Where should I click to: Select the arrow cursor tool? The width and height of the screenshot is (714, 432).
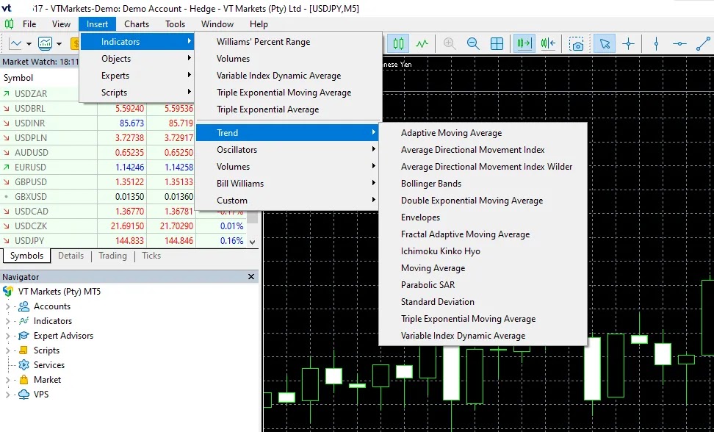pyautogui.click(x=605, y=43)
